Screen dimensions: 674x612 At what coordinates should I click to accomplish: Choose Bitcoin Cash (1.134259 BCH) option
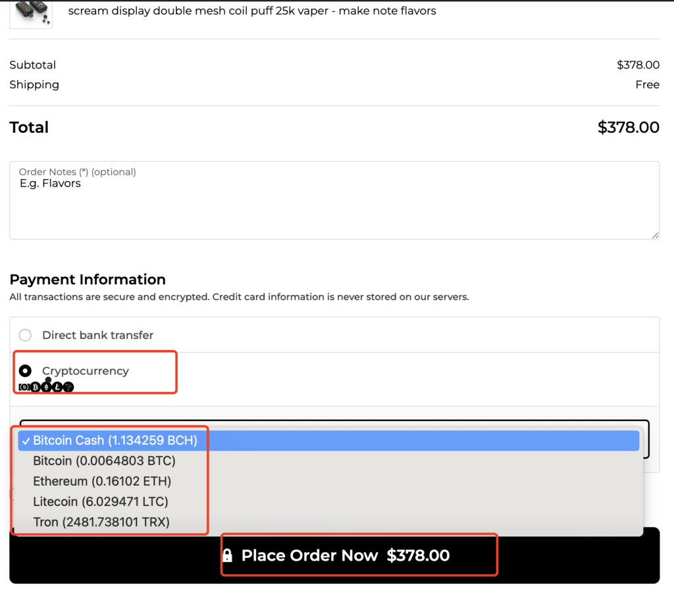pos(328,440)
